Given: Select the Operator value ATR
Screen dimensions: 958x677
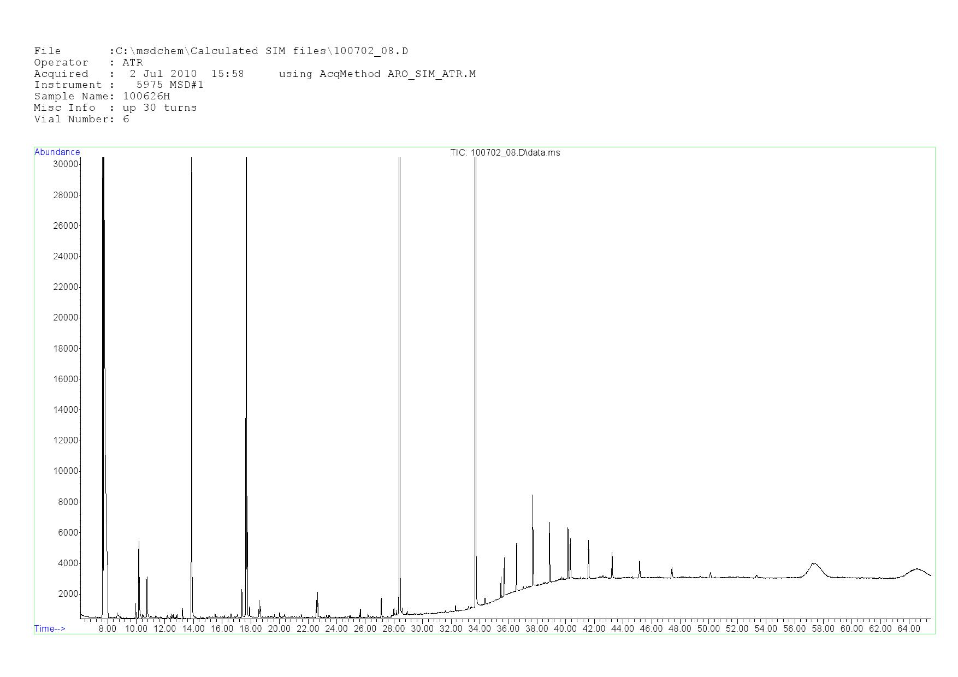Looking at the screenshot, I should point(133,63).
